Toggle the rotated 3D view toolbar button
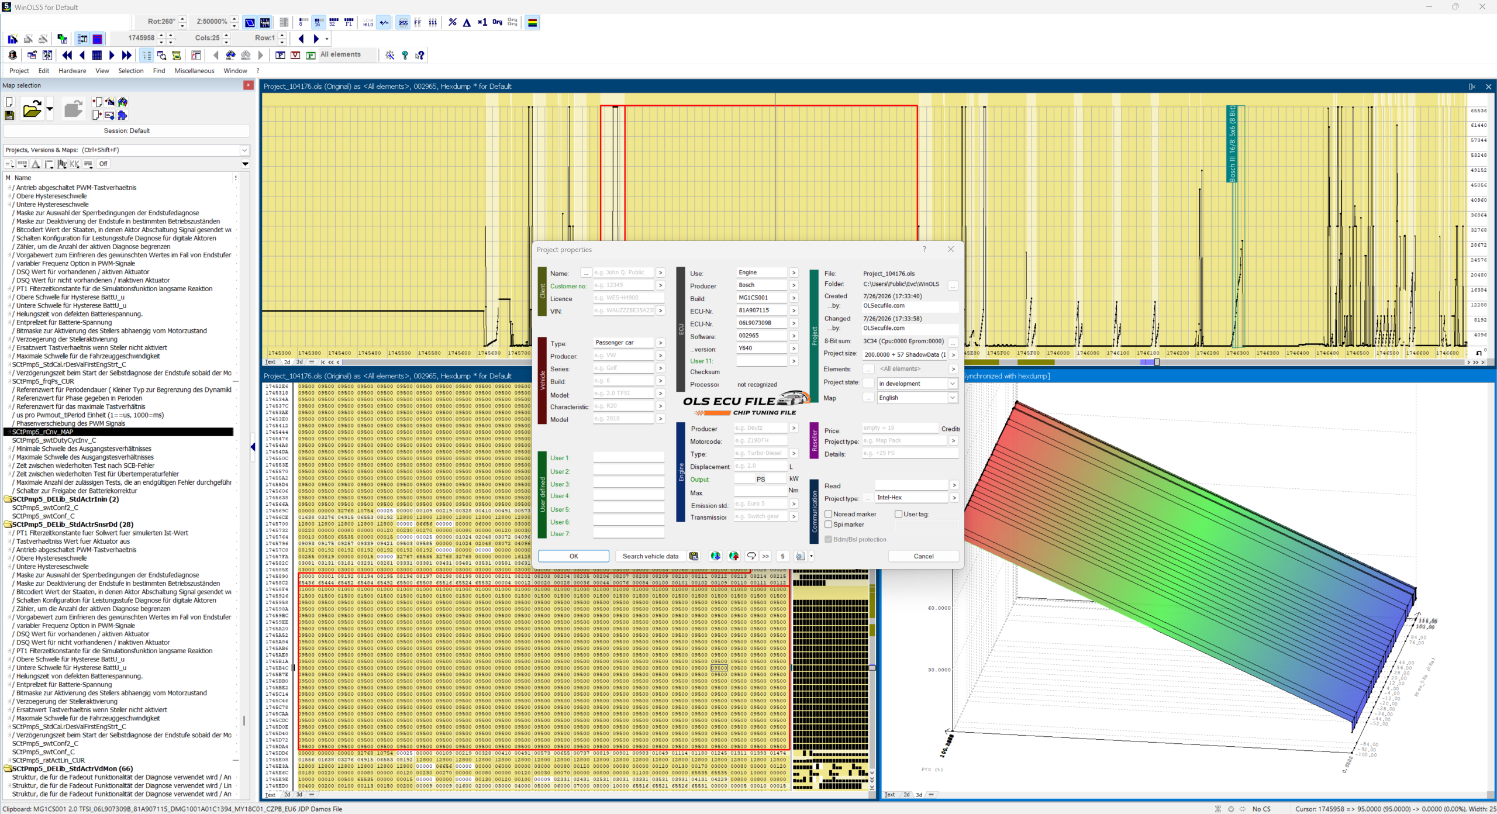The image size is (1497, 814). [250, 22]
